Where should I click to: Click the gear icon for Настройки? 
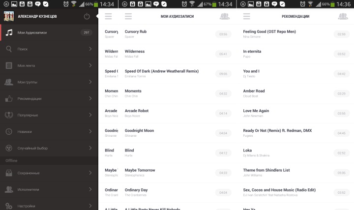[x=9, y=206]
